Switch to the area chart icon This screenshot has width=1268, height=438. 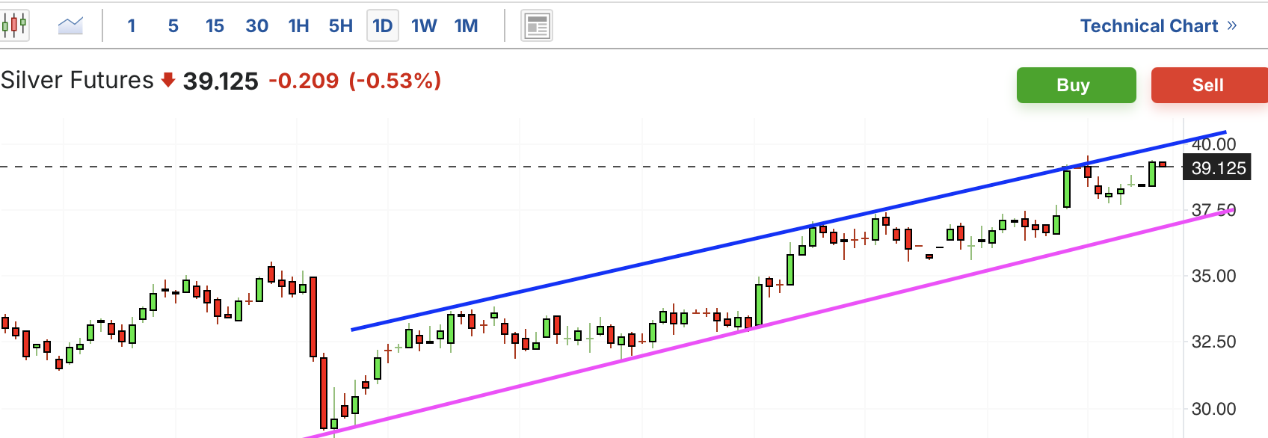click(70, 26)
